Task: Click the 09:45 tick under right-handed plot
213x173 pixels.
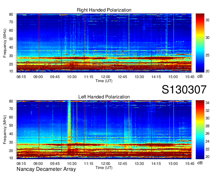Action: pos(55,77)
